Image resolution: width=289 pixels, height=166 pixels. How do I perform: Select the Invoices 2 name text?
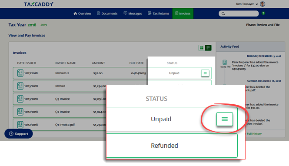pos(62,73)
